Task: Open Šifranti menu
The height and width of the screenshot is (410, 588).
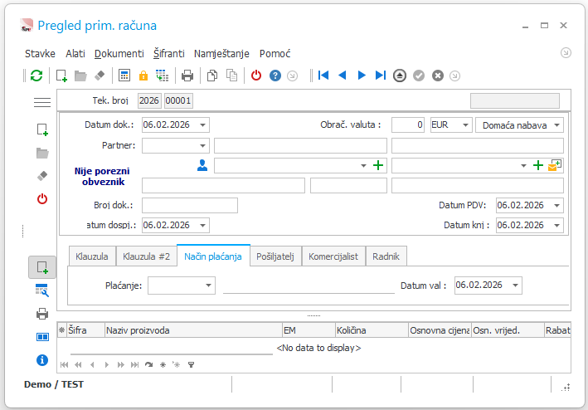Action: point(168,54)
